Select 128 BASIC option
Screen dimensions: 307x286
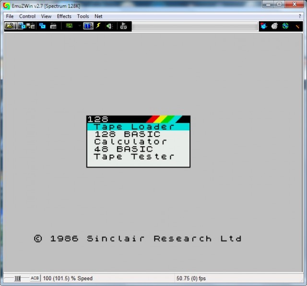(138, 134)
